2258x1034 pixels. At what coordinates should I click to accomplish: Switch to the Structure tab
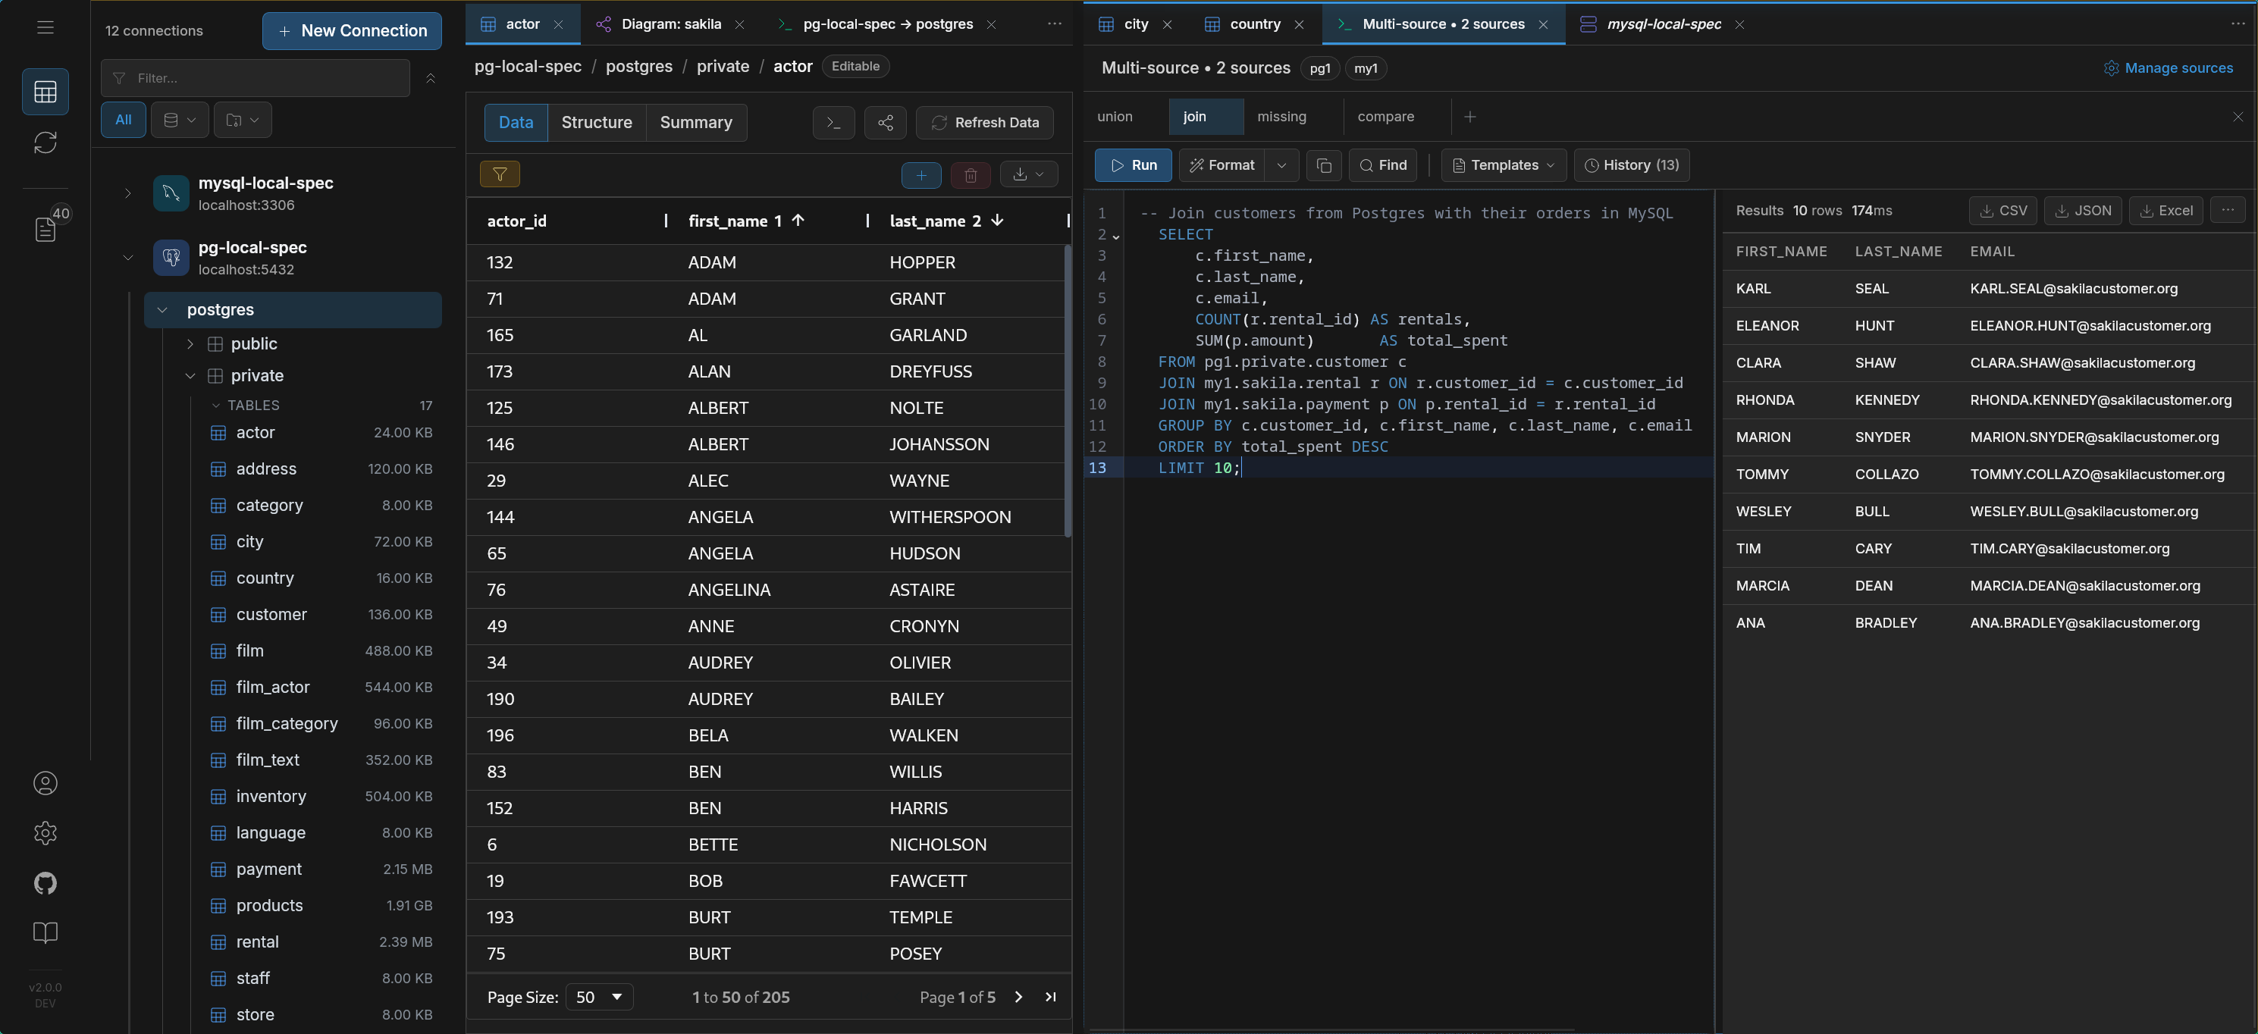[x=596, y=123]
